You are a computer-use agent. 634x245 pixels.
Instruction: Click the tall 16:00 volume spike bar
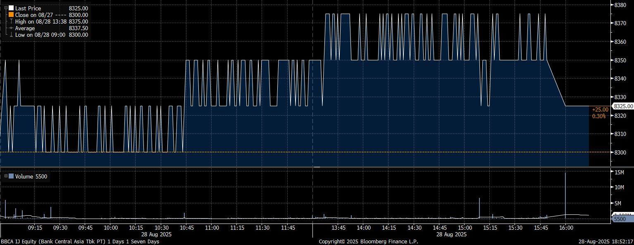(565, 194)
